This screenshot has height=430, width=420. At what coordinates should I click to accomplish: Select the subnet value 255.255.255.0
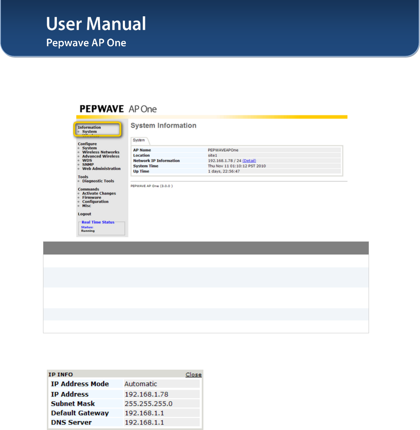[x=149, y=404]
